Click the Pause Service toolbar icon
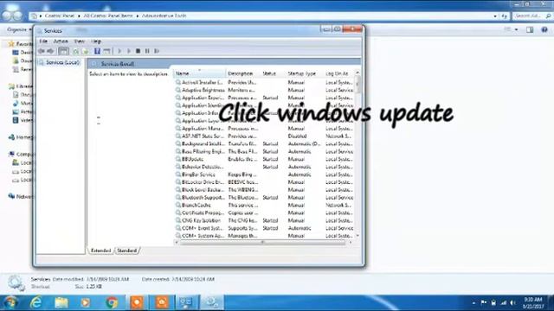This screenshot has height=311, width=554. point(147,51)
